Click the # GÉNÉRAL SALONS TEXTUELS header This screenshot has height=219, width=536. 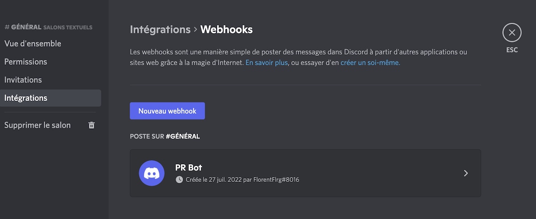click(x=48, y=27)
